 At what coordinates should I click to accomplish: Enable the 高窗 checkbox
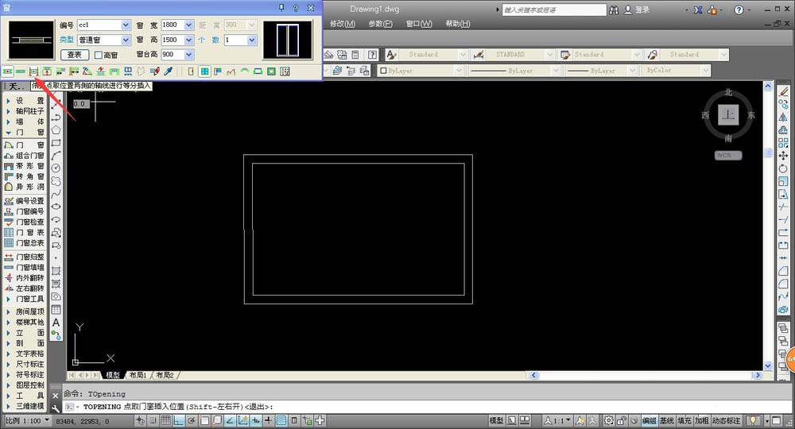pos(99,55)
